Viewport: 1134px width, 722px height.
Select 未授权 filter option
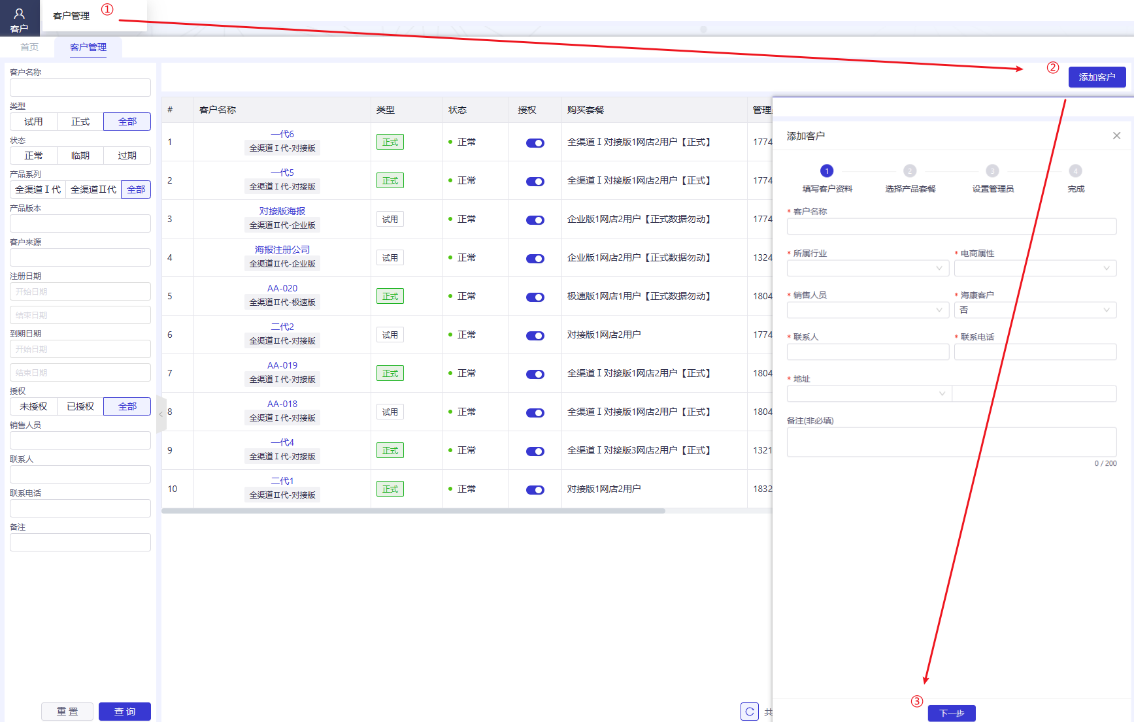click(33, 406)
